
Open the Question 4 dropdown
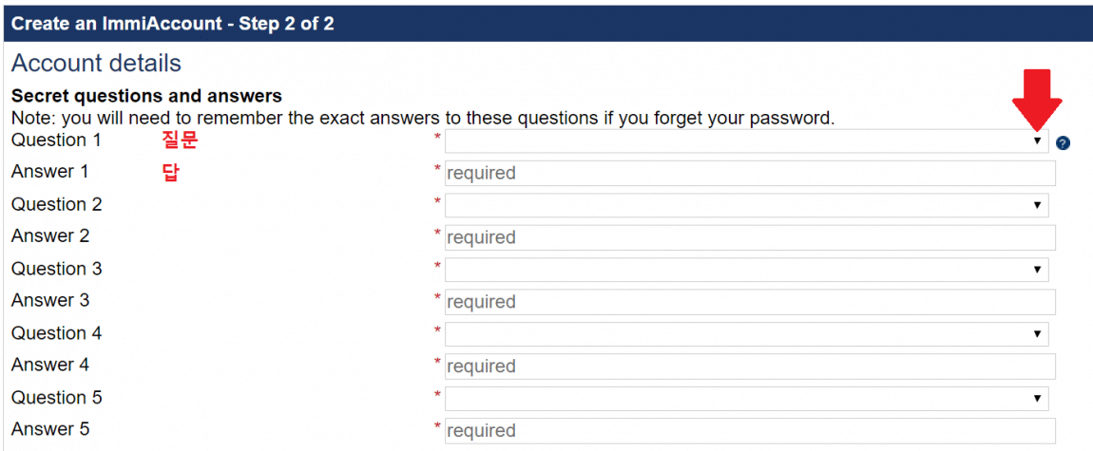click(x=746, y=334)
